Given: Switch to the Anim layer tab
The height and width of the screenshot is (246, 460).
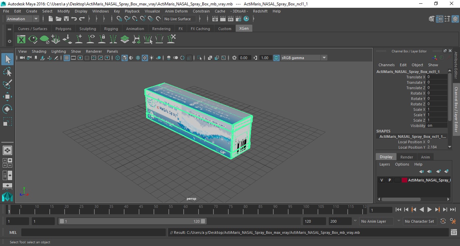Looking at the screenshot, I should [x=425, y=157].
